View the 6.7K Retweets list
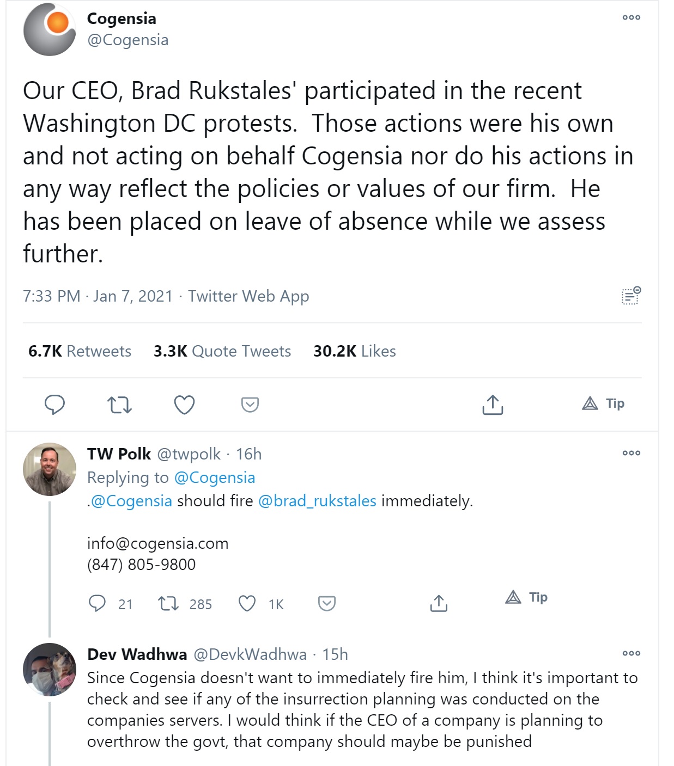 tap(80, 351)
